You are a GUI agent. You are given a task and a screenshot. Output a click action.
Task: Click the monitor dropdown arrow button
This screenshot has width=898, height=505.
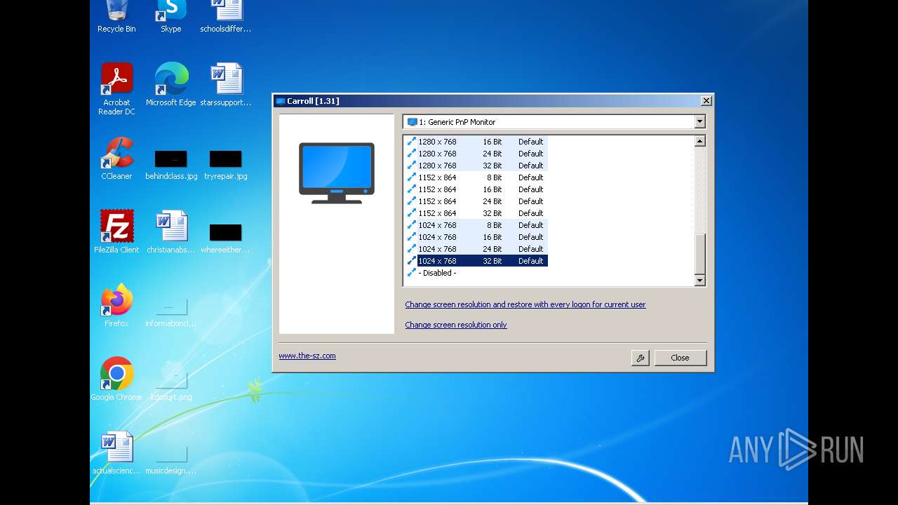point(699,122)
